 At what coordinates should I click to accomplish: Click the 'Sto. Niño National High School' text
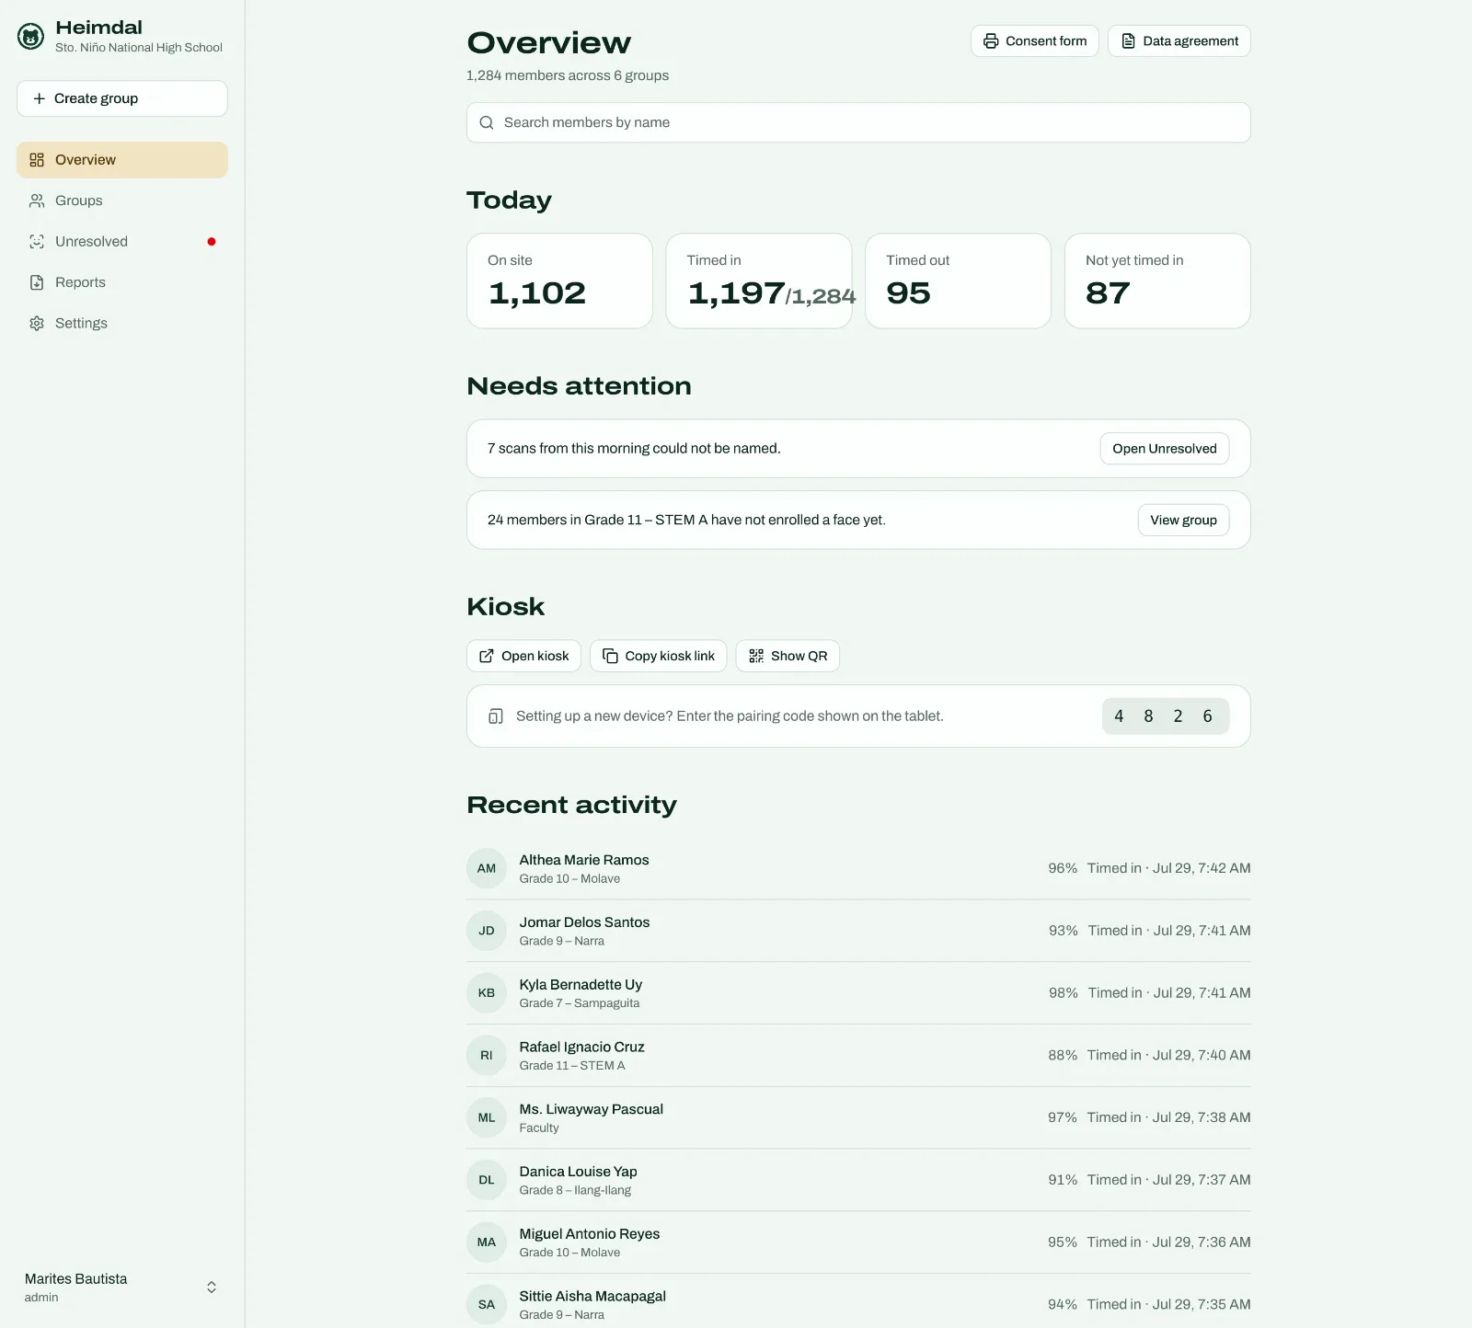139,48
